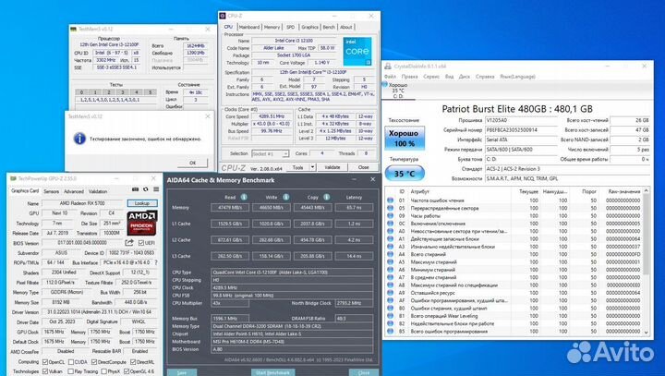
Task: Click the information icon in the TestMem5 dialog
Action: (x=79, y=139)
